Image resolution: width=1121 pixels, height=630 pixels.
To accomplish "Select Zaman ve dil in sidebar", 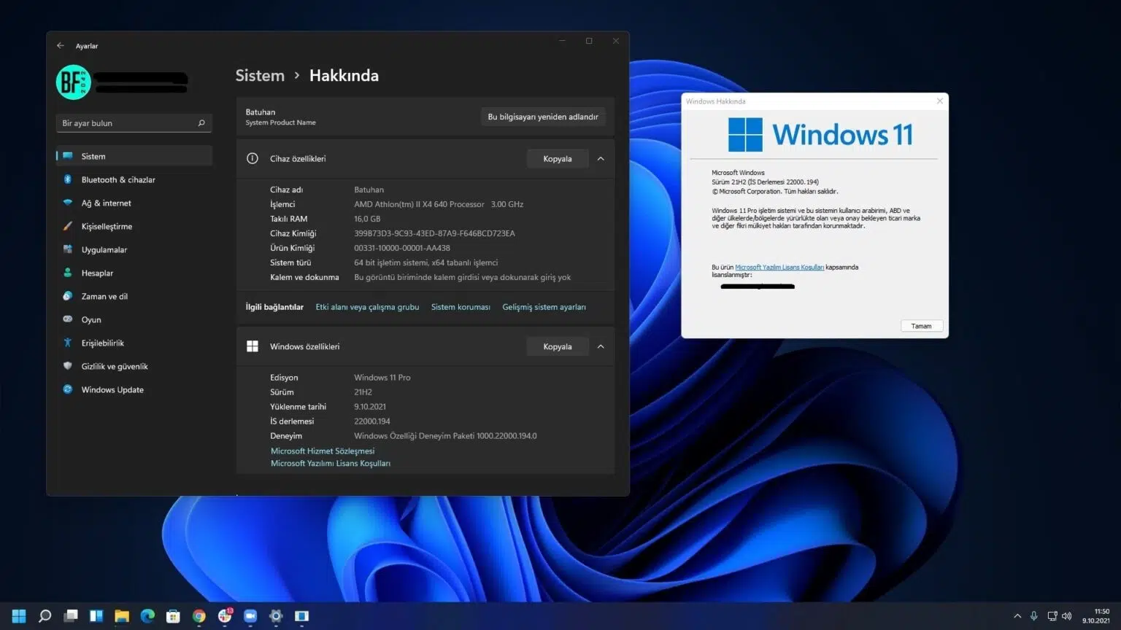I will click(134, 296).
